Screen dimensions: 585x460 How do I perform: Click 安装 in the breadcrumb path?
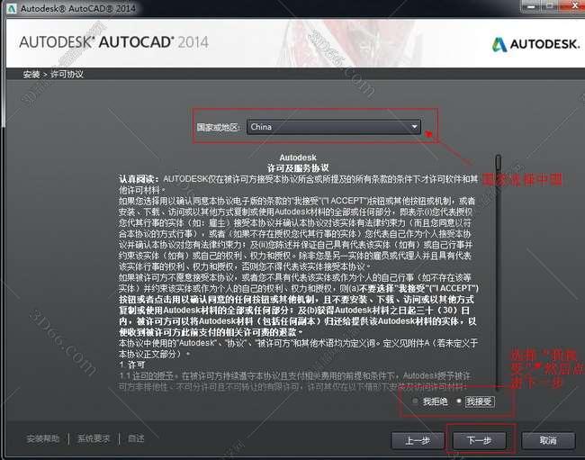(x=31, y=74)
